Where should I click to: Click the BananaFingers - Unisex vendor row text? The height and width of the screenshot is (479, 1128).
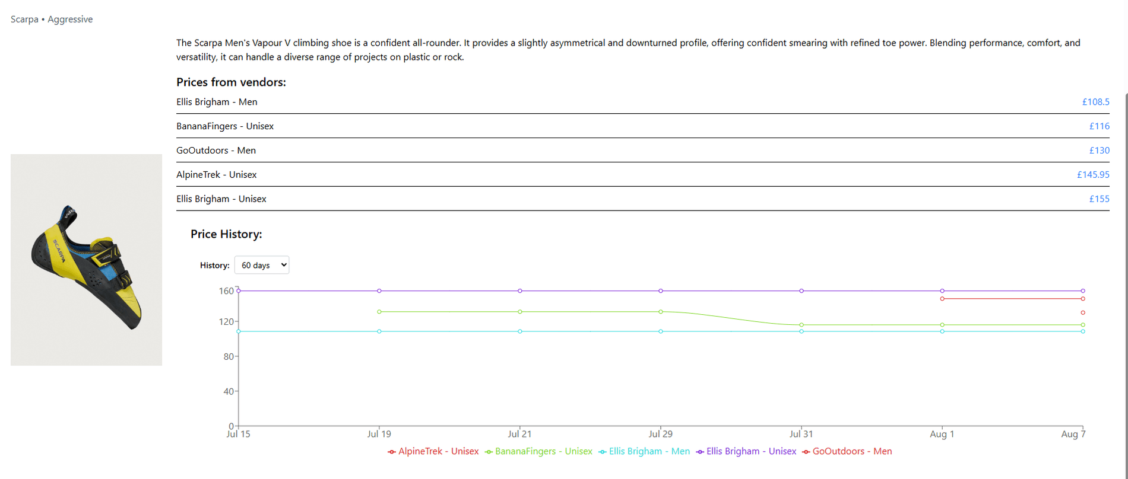click(x=225, y=126)
